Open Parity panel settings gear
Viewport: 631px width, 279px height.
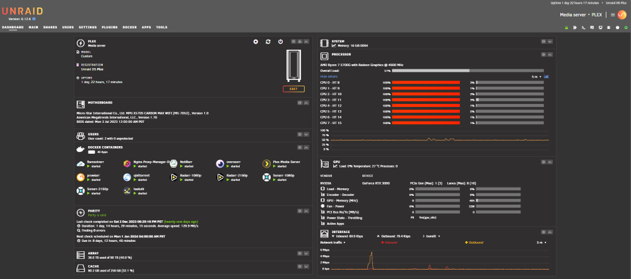[299, 211]
